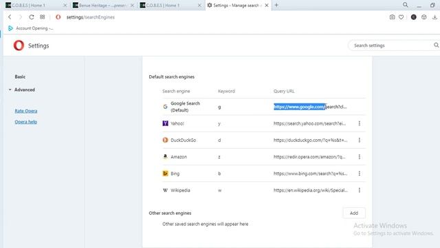Take a snapshot with the camera icon
This screenshot has height=248, width=440.
tap(392, 17)
